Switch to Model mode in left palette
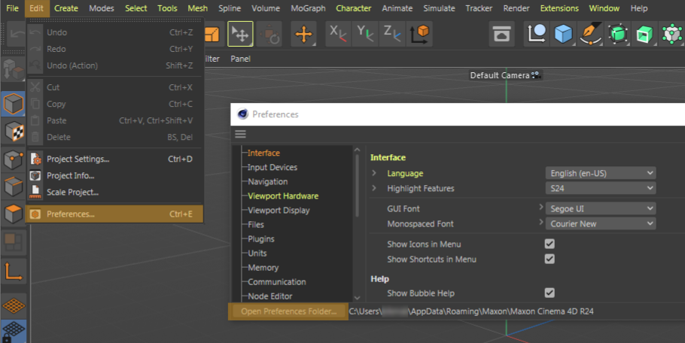Screen dimensions: 685x343 (13, 105)
